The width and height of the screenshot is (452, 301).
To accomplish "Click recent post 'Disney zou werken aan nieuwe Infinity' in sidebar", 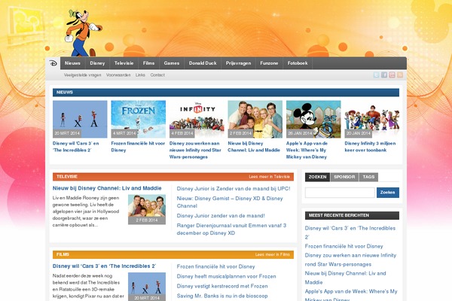I will 350,260.
